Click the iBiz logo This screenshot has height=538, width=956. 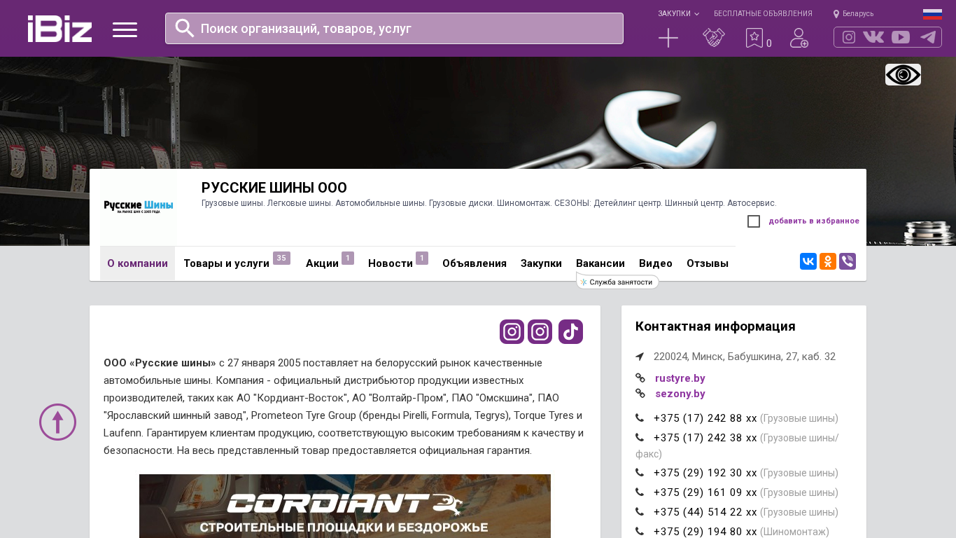click(59, 29)
